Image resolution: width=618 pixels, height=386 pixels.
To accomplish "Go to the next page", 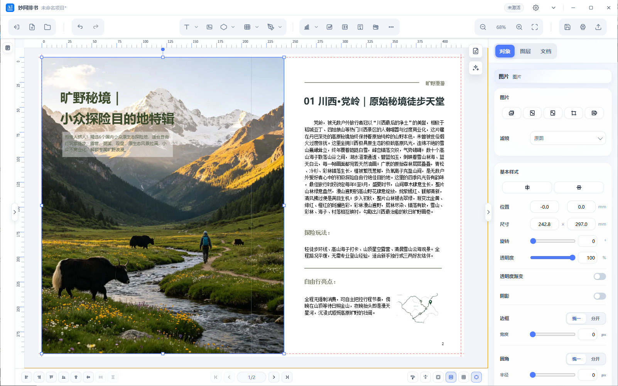I will pos(274,377).
